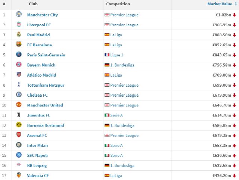This screenshot has width=239, height=180.
Task: Open the Chelsea FC club link
Action: pyautogui.click(x=37, y=95)
